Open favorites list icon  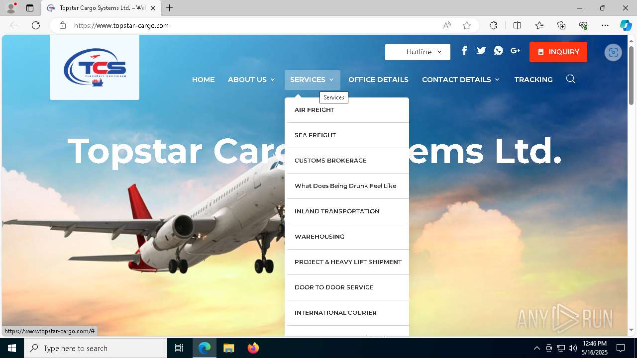(539, 25)
